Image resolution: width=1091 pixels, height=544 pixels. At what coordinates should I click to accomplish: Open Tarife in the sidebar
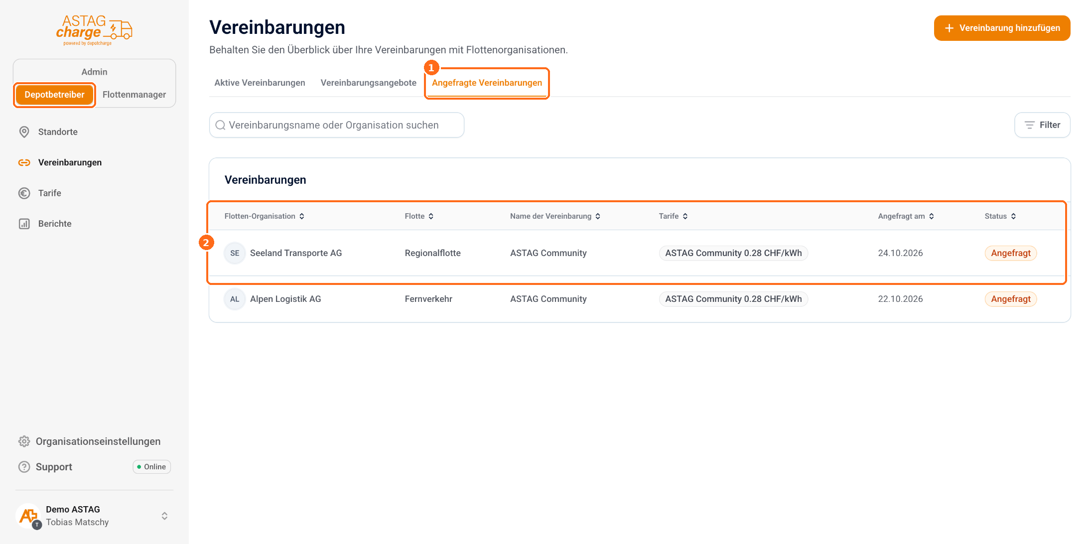pyautogui.click(x=49, y=193)
